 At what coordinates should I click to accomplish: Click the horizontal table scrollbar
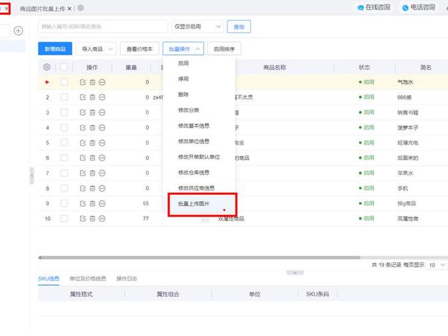coord(199,258)
